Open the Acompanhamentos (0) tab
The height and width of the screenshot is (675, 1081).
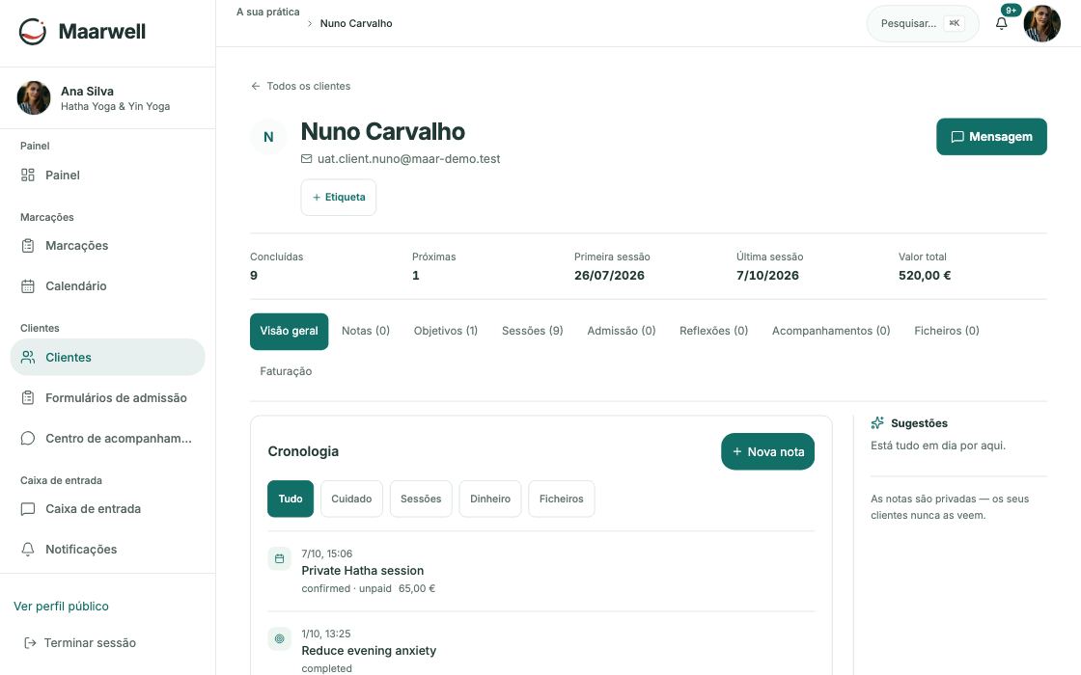pyautogui.click(x=831, y=332)
